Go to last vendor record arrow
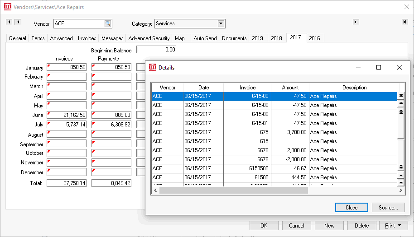Viewport: 414px width, 237px height. [x=405, y=22]
